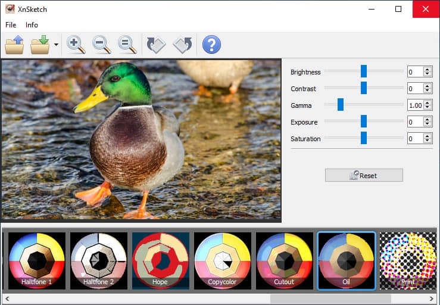Expand the Save button dropdown arrow
440x305 pixels.
[x=56, y=45]
